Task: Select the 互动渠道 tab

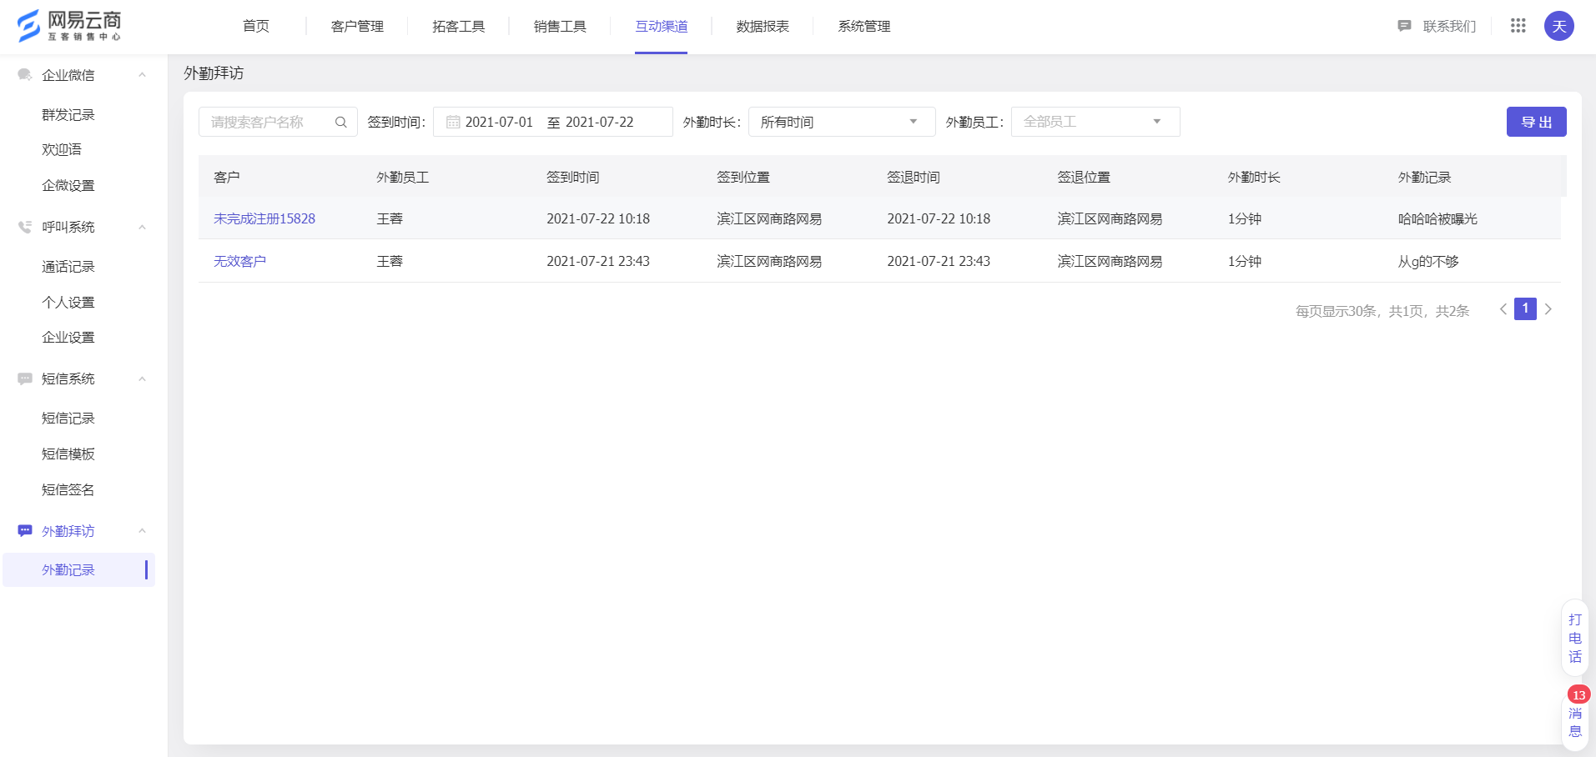Action: pos(662,26)
